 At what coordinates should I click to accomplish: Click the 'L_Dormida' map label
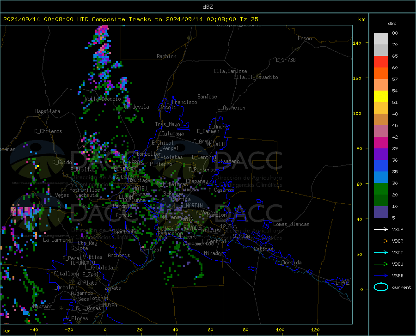point(289,263)
